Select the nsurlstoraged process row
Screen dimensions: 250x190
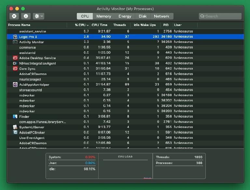[125, 79]
